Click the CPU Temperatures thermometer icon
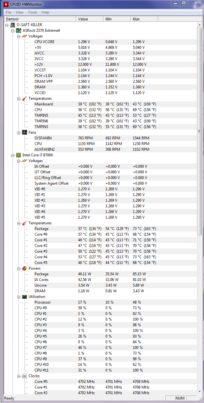The width and height of the screenshot is (204, 403). [x=24, y=223]
